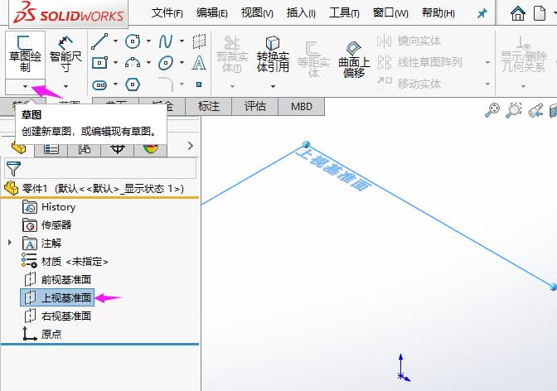The height and width of the screenshot is (391, 557).
Task: Open the 工具(T) menu
Action: pyautogui.click(x=344, y=13)
